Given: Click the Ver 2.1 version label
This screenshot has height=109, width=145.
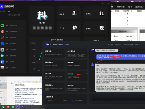Looking at the screenshot, I should (x=10, y=12).
